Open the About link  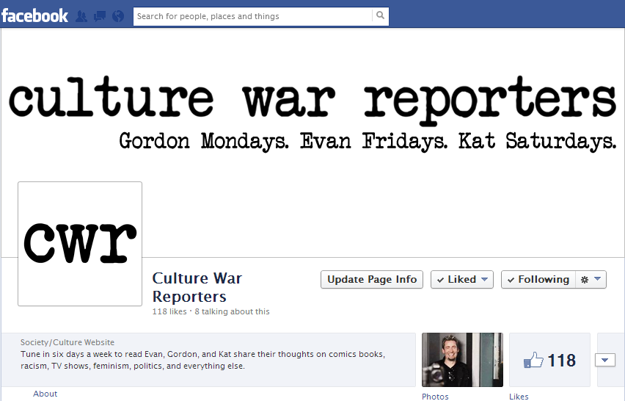tap(45, 394)
